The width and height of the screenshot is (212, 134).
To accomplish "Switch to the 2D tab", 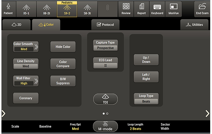I will click(16, 25).
